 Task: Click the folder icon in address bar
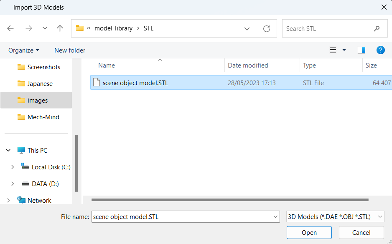[80, 28]
